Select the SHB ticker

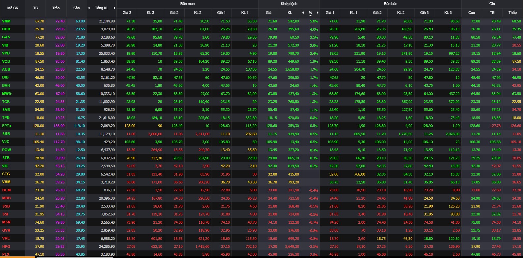click(6, 134)
